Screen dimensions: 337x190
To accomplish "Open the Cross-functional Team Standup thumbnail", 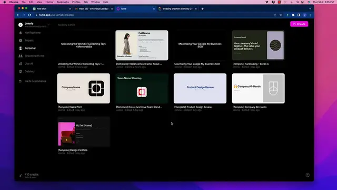I will tap(142, 88).
